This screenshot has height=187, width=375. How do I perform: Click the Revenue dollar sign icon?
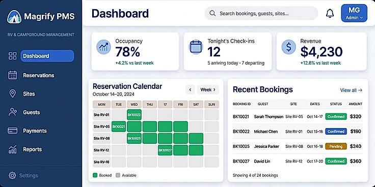[x=289, y=47]
